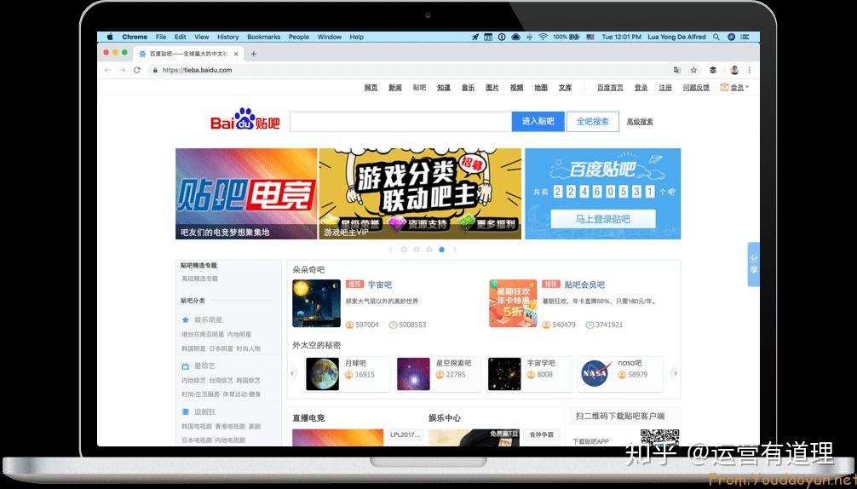The width and height of the screenshot is (857, 489).
Task: Select the second carousel dot
Action: (x=417, y=250)
